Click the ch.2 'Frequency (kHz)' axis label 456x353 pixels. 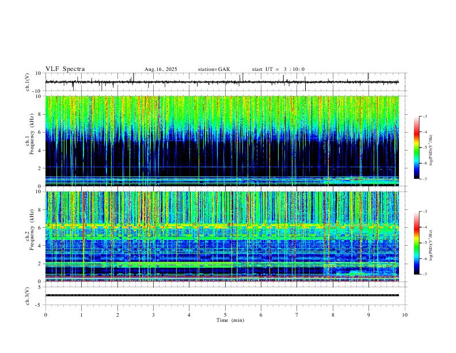coord(32,229)
